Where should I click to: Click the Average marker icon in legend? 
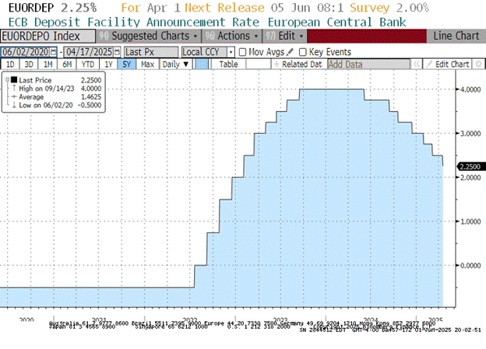(x=14, y=97)
